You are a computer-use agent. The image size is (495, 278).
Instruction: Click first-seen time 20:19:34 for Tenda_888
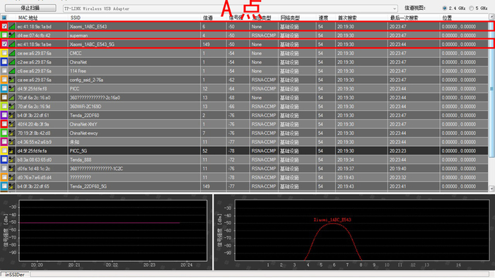(x=345, y=159)
